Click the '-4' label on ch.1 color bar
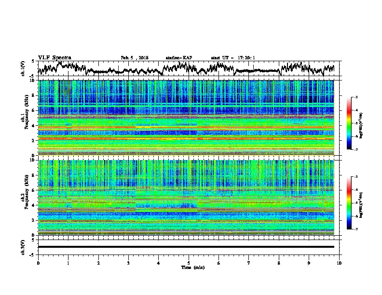 pos(355,110)
